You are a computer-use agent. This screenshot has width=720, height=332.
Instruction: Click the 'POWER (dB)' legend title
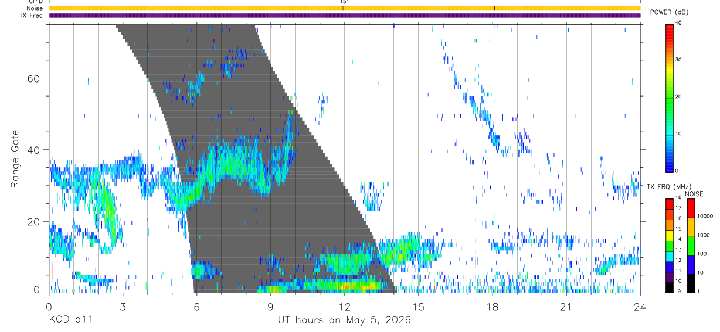tap(669, 12)
